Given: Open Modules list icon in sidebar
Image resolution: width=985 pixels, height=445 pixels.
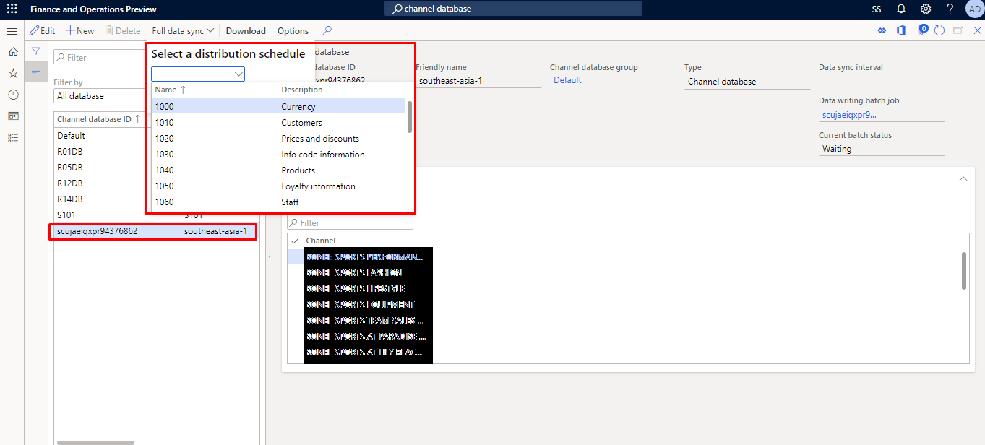Looking at the screenshot, I should pyautogui.click(x=13, y=137).
